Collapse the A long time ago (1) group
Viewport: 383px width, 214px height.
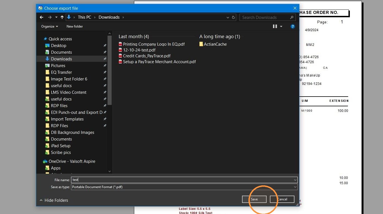point(219,36)
